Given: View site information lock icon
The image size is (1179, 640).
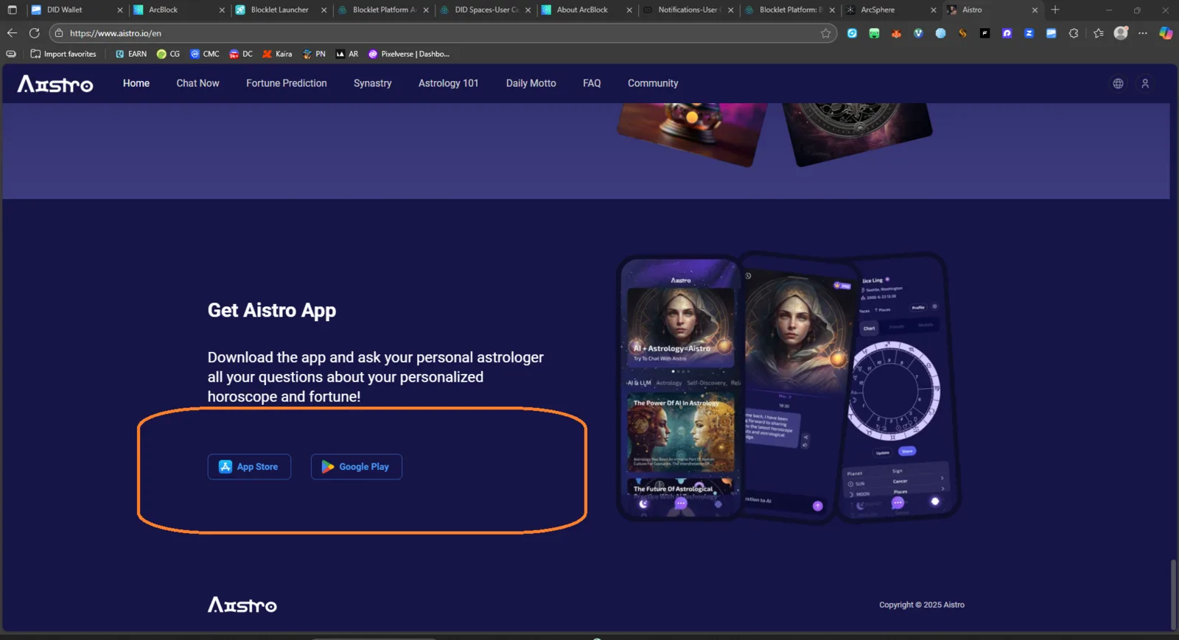Looking at the screenshot, I should click(x=59, y=33).
